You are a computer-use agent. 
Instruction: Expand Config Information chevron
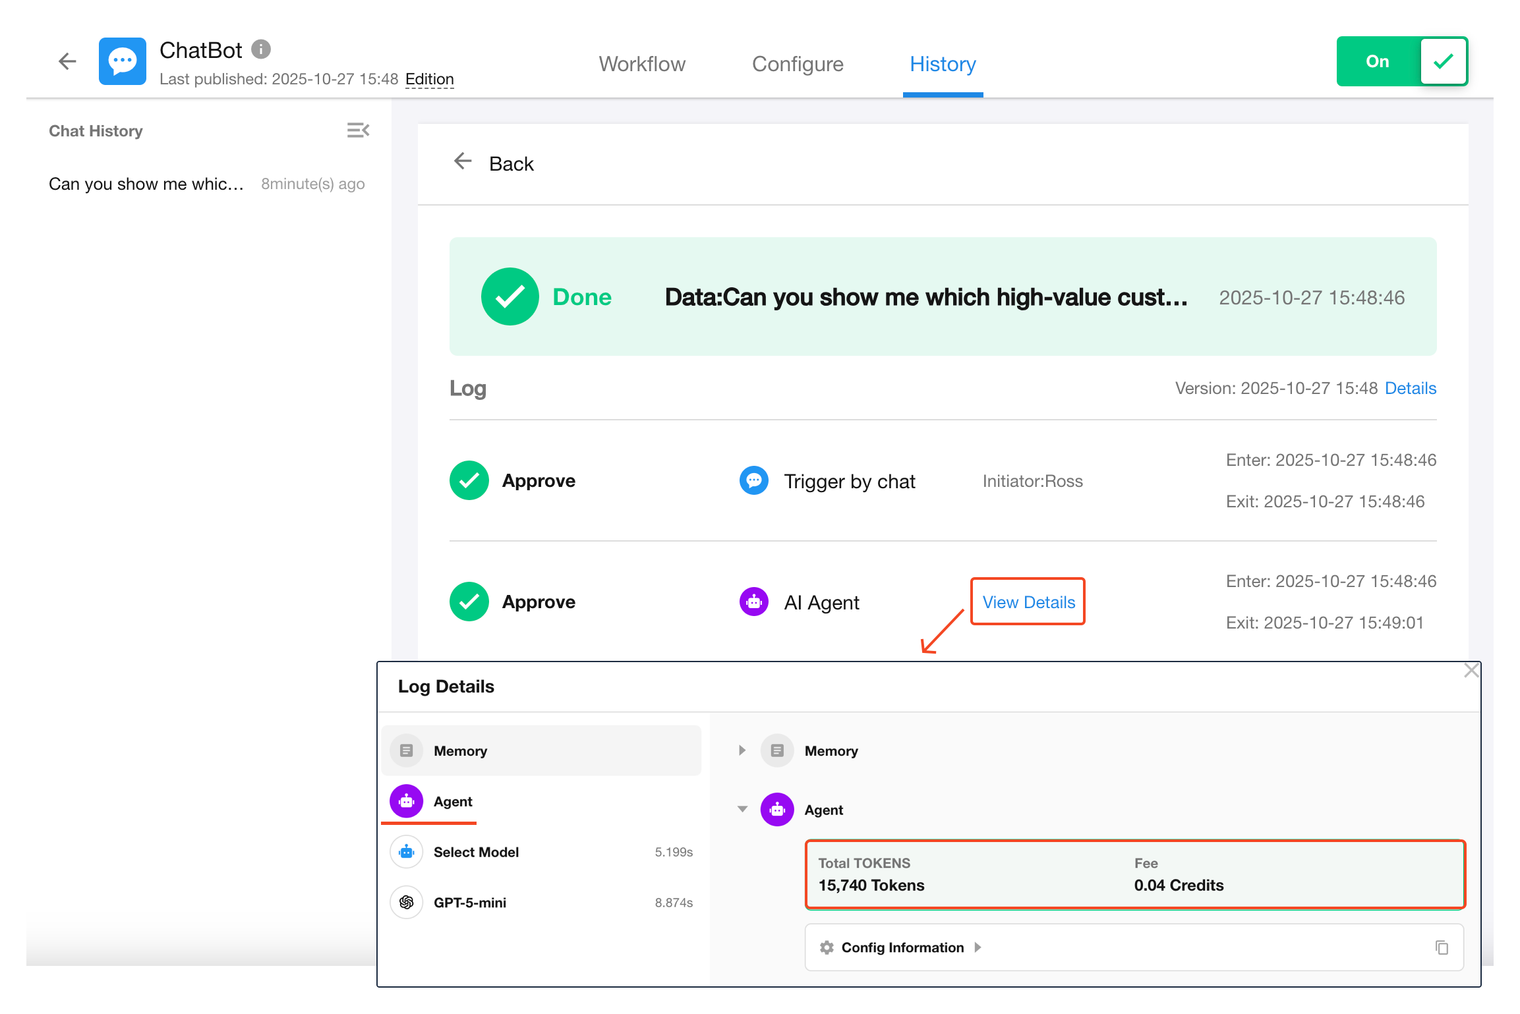click(x=978, y=947)
